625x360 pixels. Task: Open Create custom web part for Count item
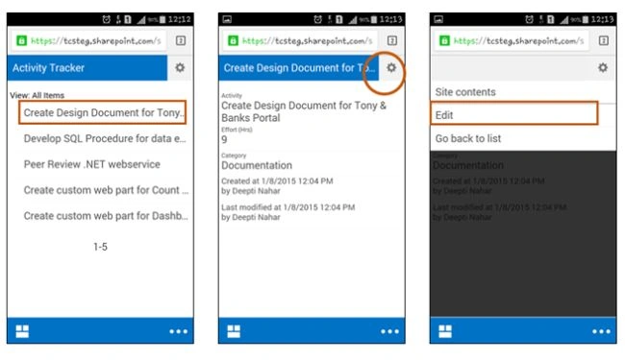[x=106, y=190]
